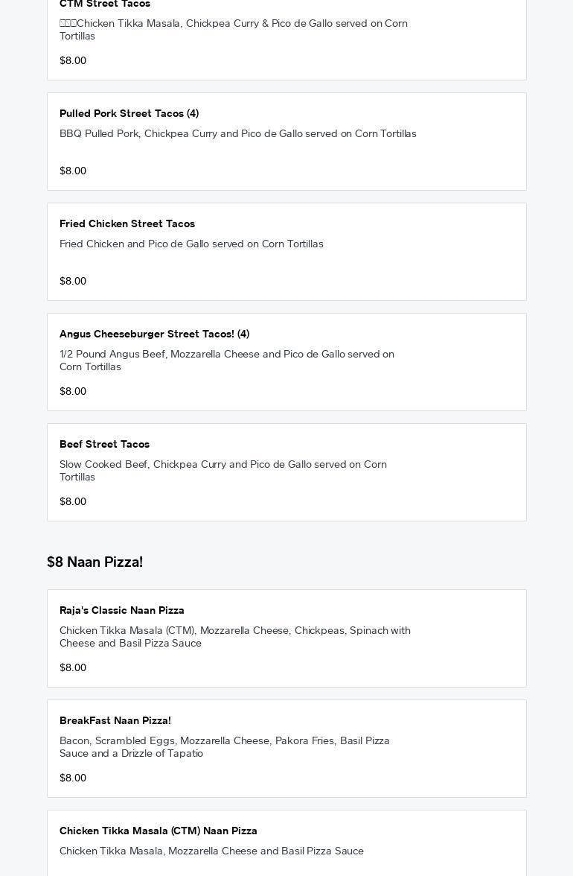
Task: Click the $8.00 price of Beef Street Tacos
Action: pyautogui.click(x=73, y=502)
